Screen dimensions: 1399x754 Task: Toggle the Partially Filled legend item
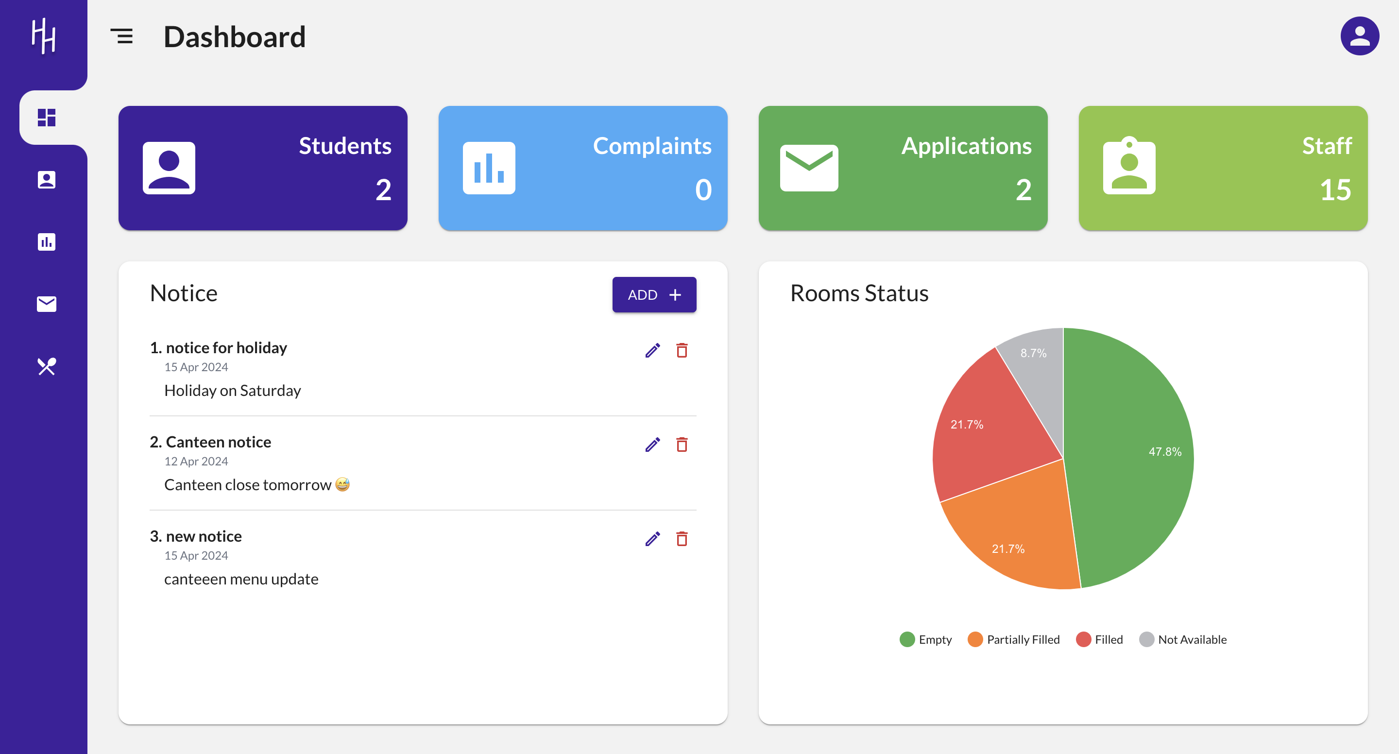[x=1013, y=639]
